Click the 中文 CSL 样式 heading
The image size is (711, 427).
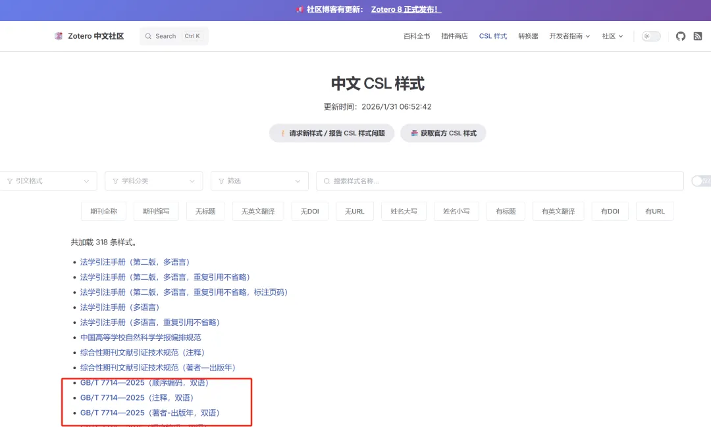coord(378,83)
